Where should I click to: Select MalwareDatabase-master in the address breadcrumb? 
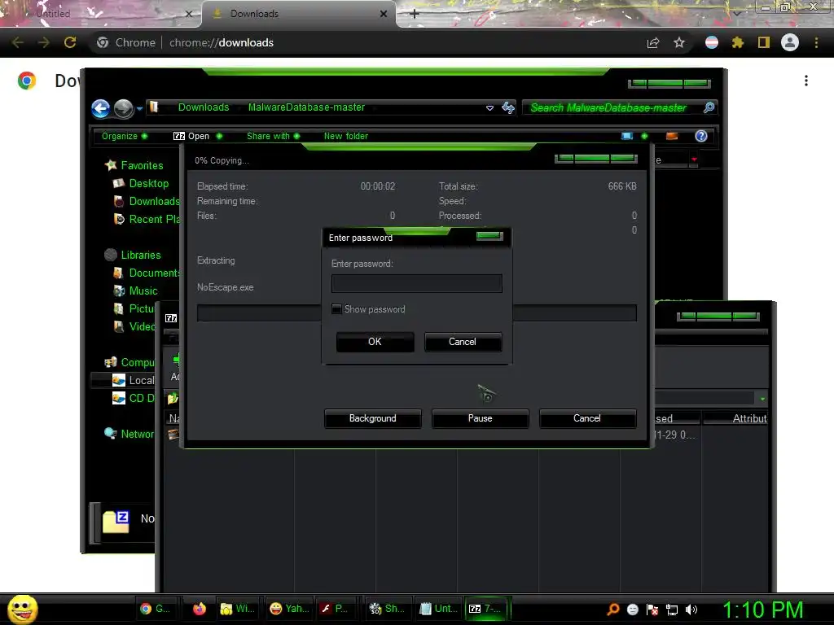click(x=306, y=107)
